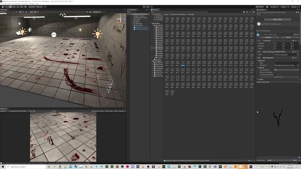Screen dimensions: 301x169
Task: Click the Project create plus button
Action: click(152, 12)
